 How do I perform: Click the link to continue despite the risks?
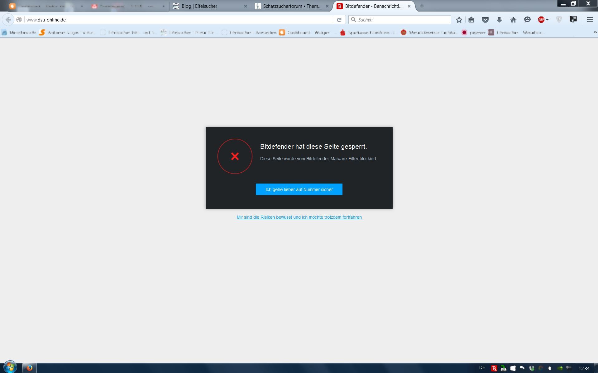(x=299, y=217)
